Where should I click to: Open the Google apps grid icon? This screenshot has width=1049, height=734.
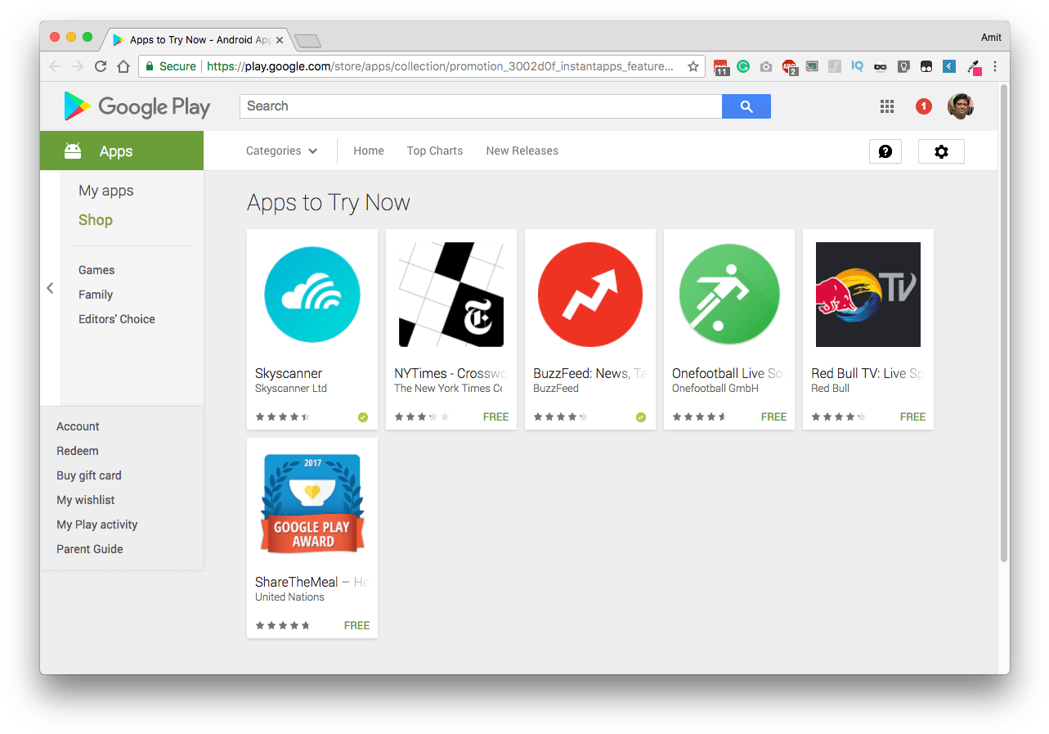[886, 106]
